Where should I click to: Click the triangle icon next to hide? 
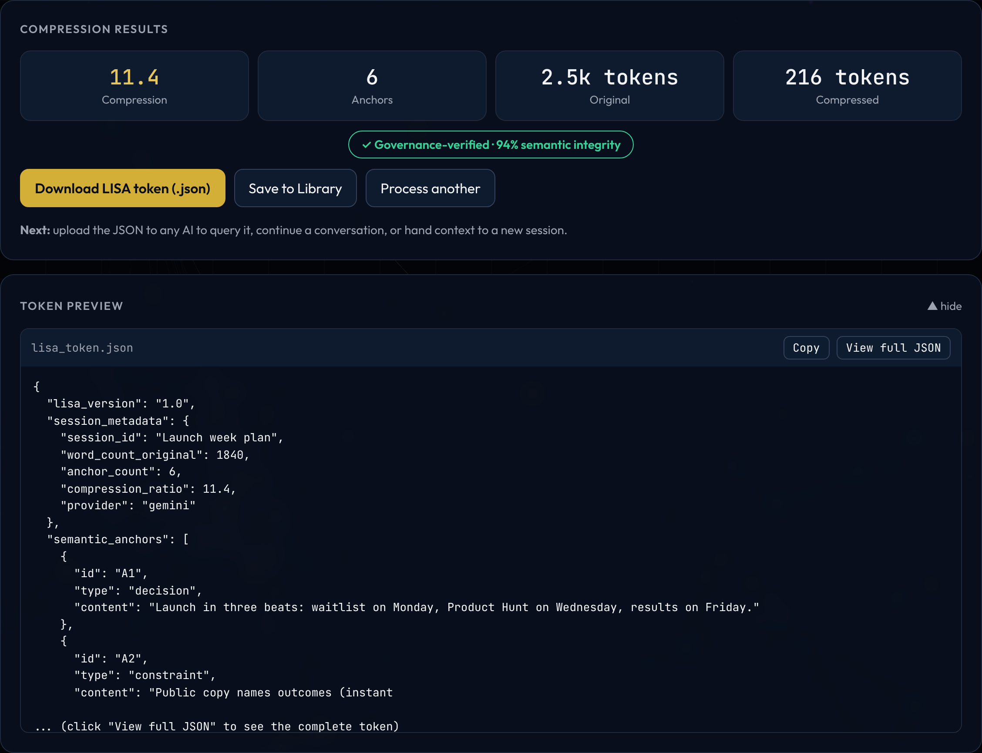click(x=932, y=306)
